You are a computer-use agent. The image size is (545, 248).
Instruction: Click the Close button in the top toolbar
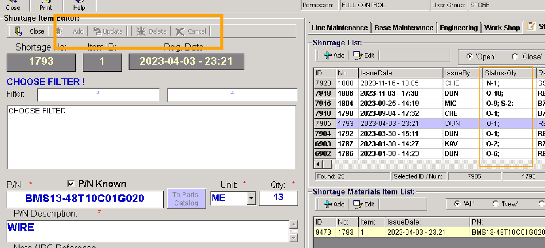click(x=13, y=5)
